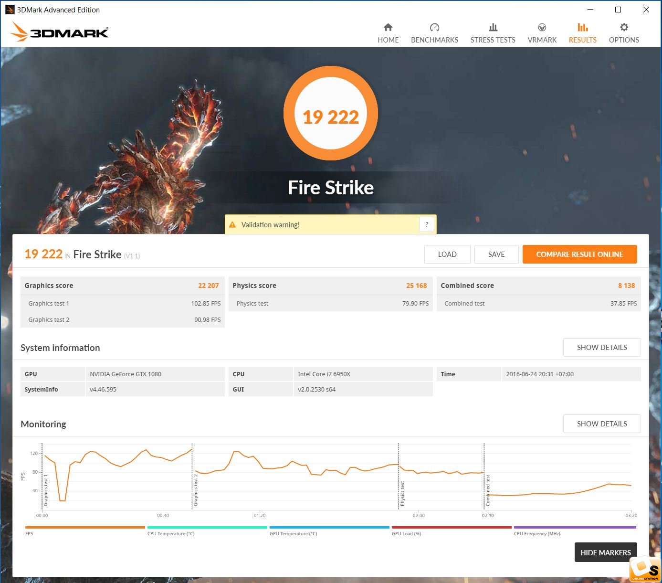
Task: Toggle the GPU Temperature legend bar
Action: tap(329, 528)
